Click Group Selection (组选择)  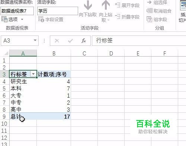tap(157, 3)
